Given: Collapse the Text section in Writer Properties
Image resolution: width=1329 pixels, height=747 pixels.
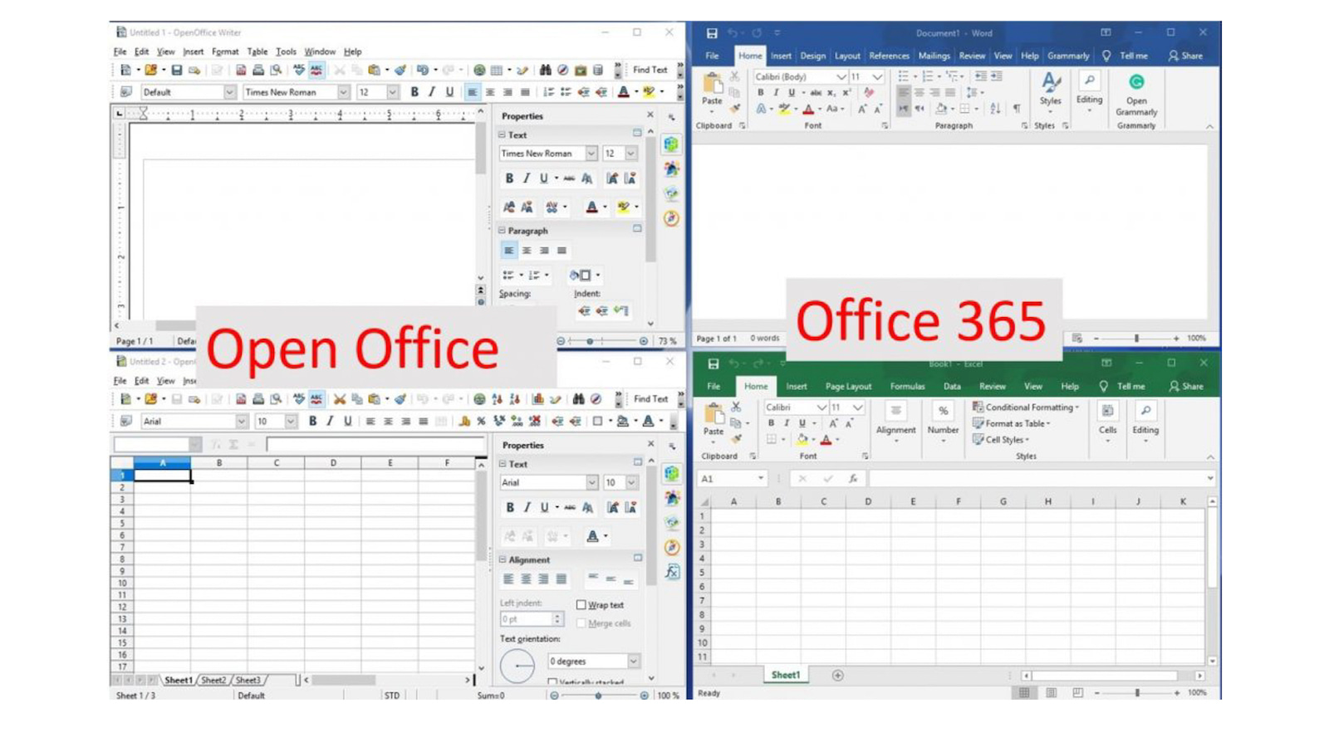Looking at the screenshot, I should coord(502,134).
